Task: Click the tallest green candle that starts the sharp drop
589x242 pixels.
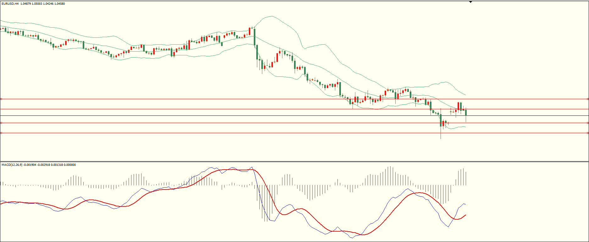Action: coord(254,37)
